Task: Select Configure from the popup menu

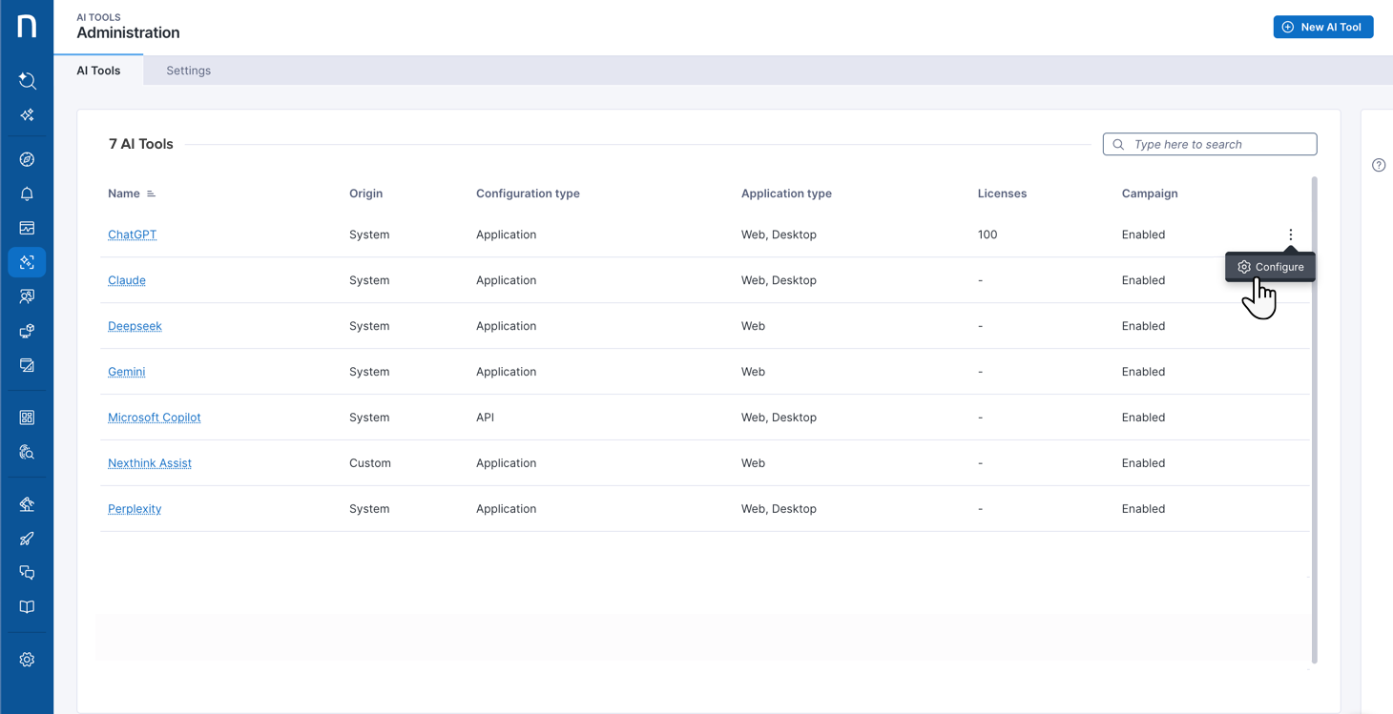Action: (x=1270, y=267)
